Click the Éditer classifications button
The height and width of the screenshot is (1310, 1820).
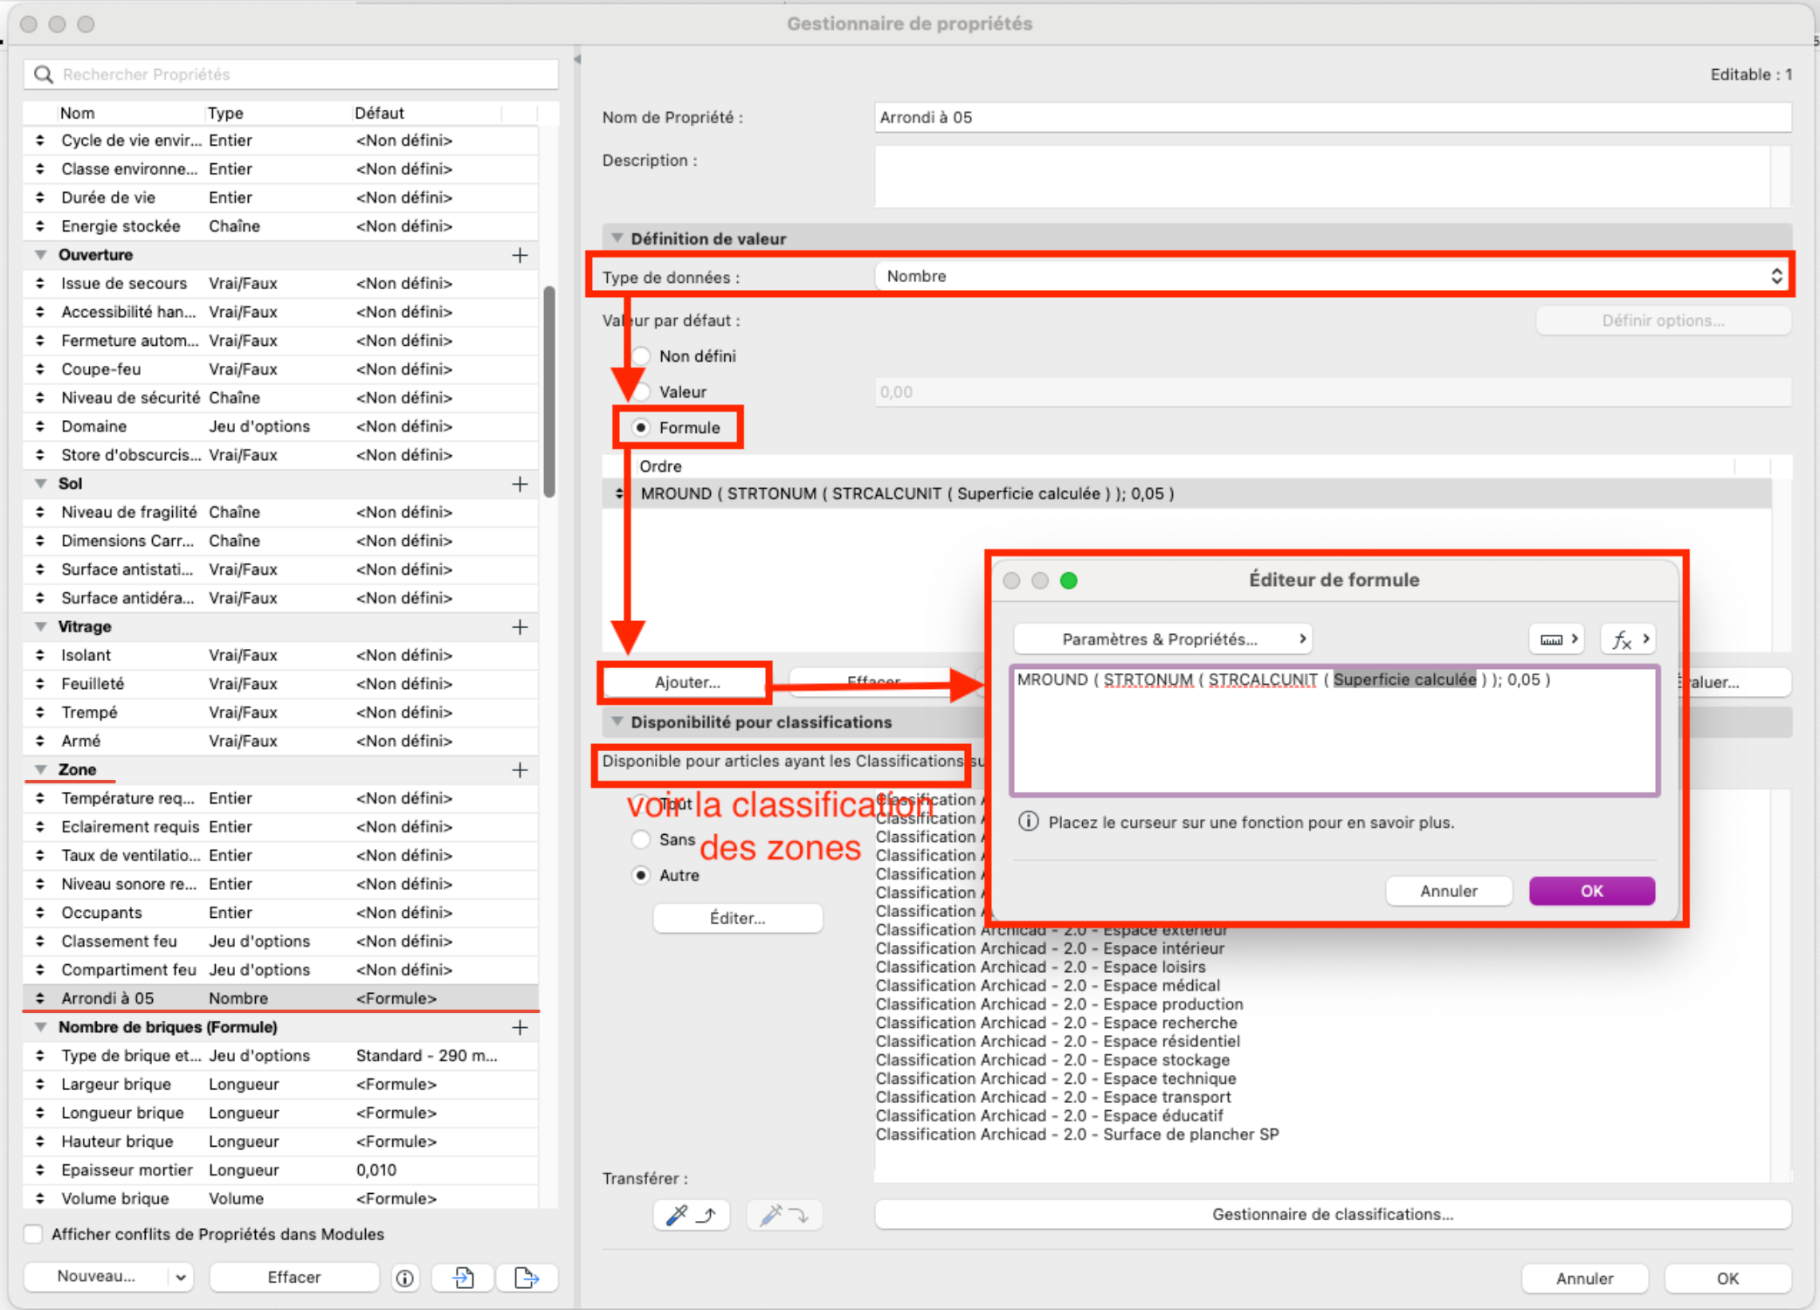737,918
